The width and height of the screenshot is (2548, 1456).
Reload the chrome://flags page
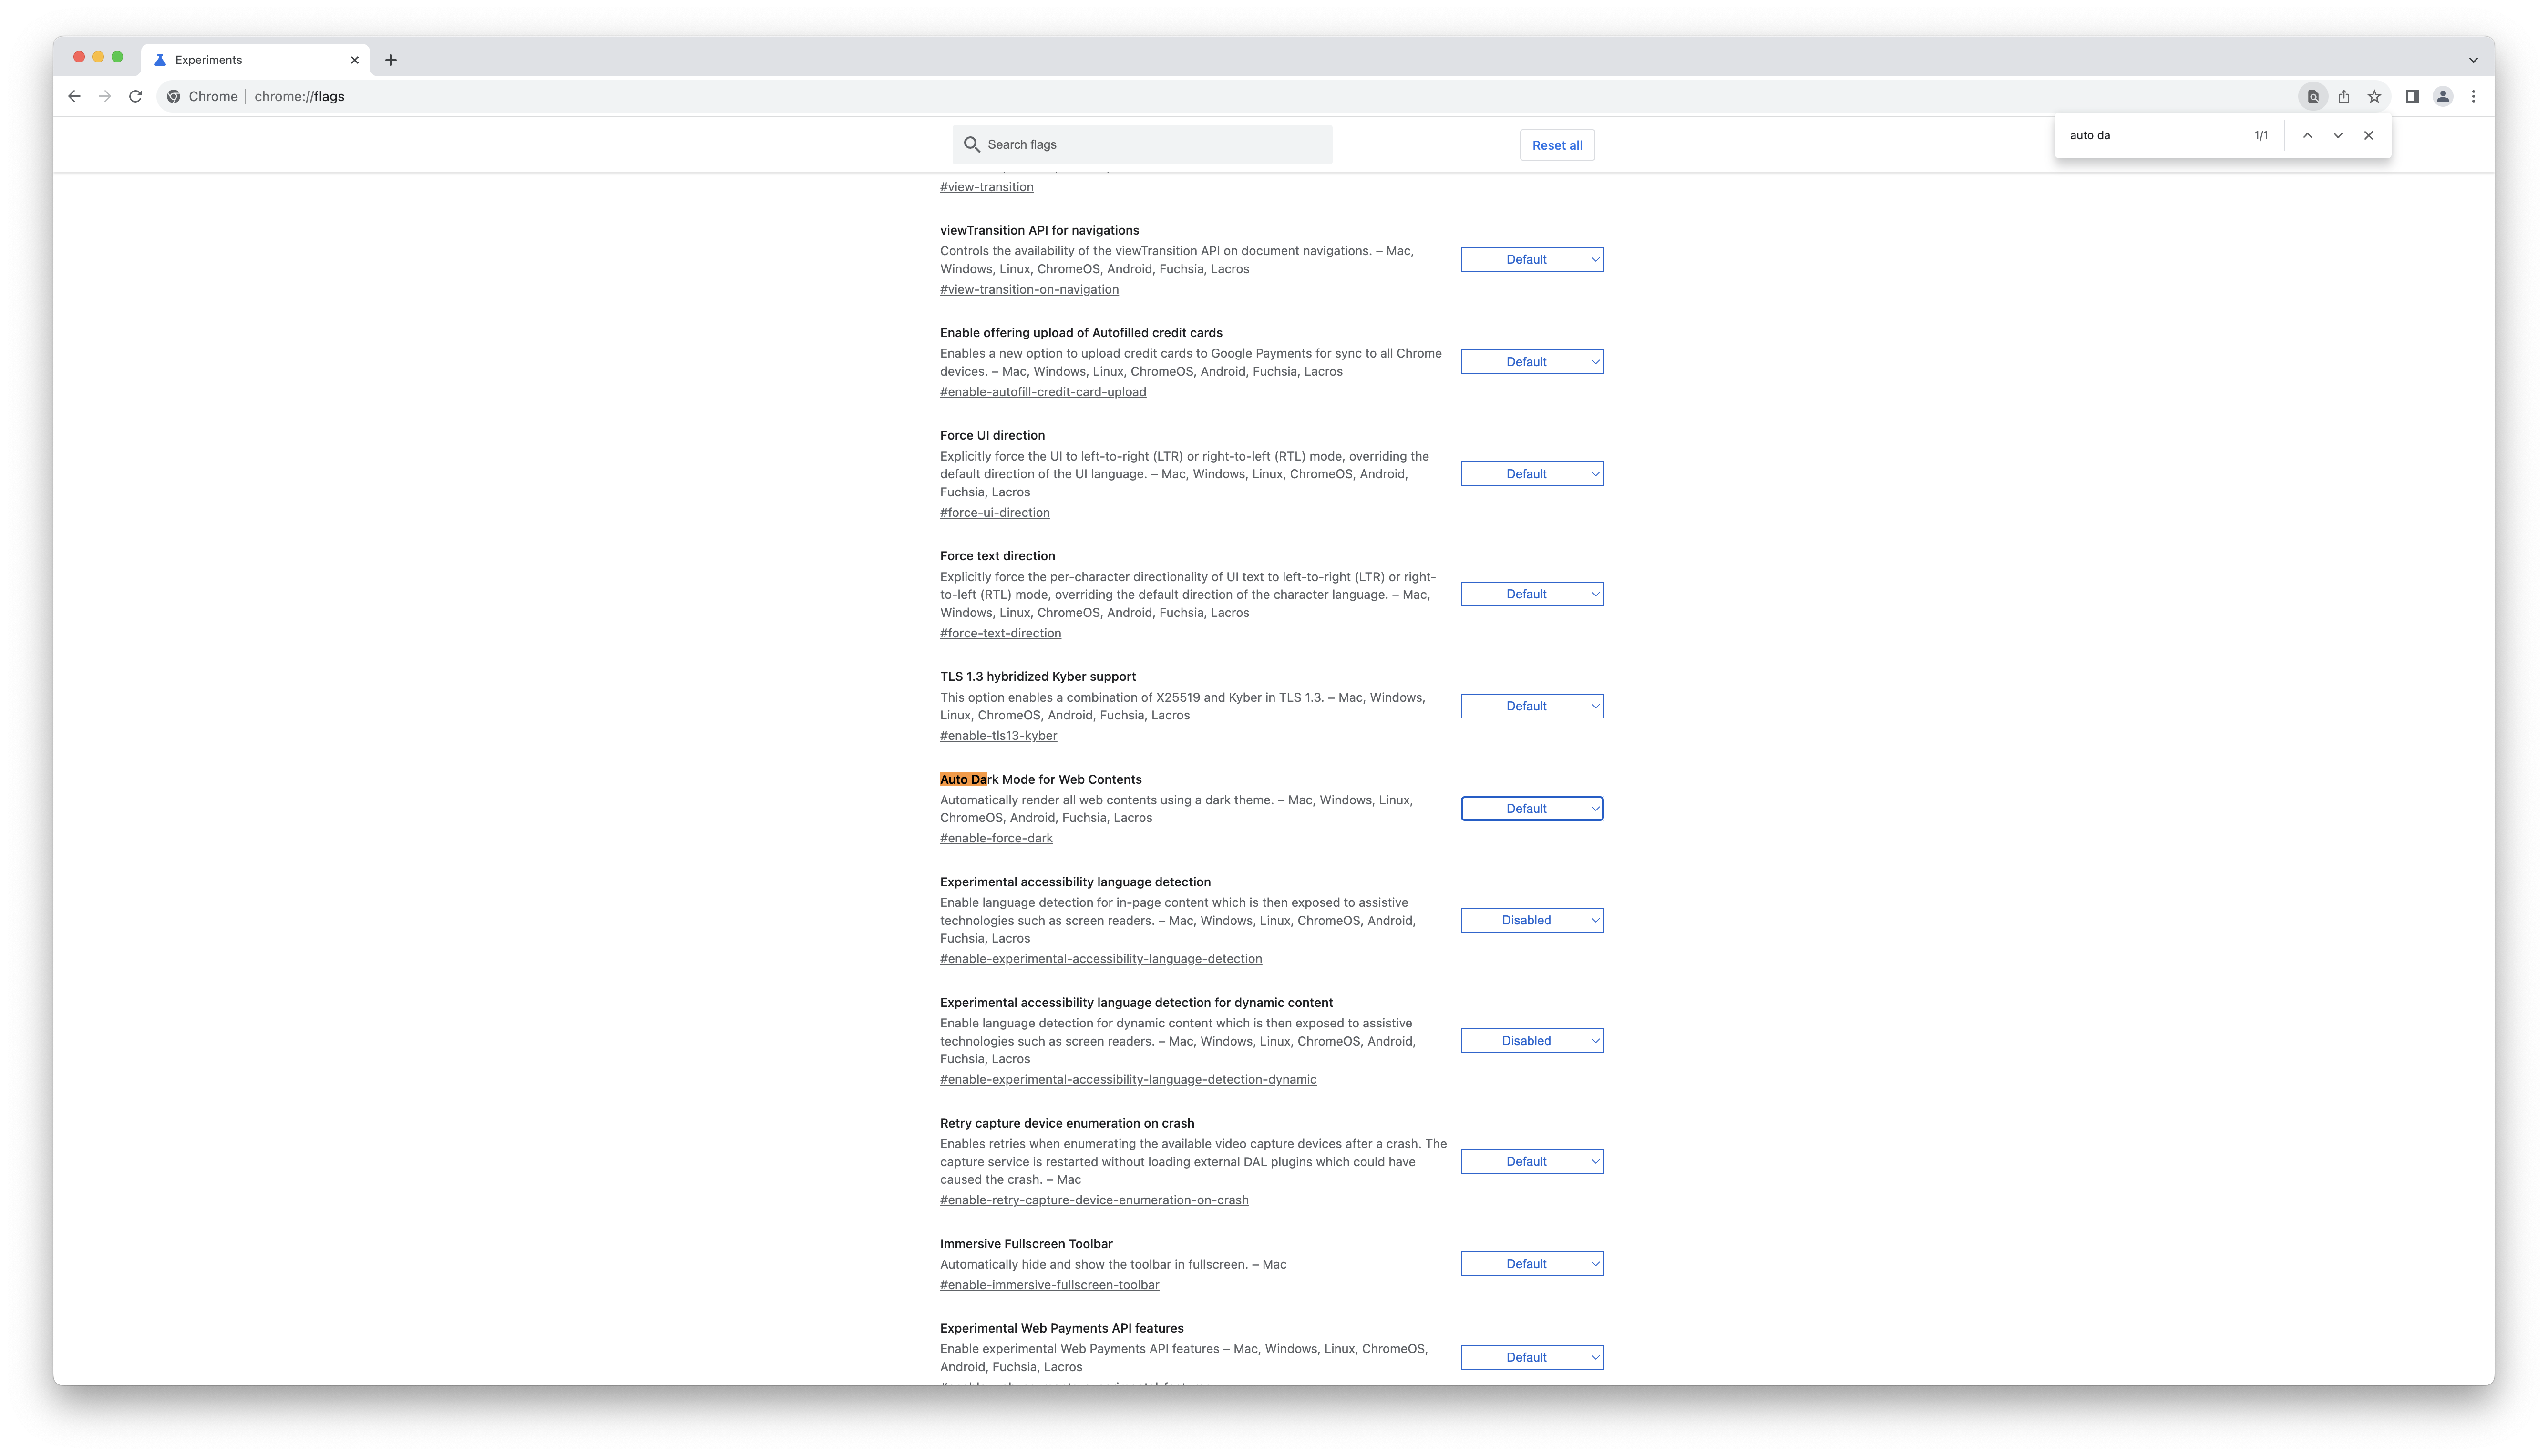136,97
